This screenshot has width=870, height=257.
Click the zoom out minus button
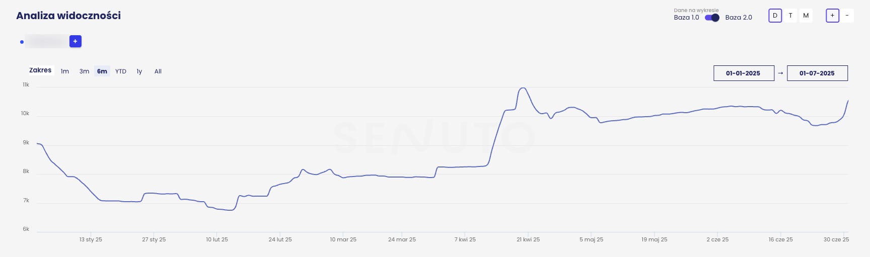847,16
